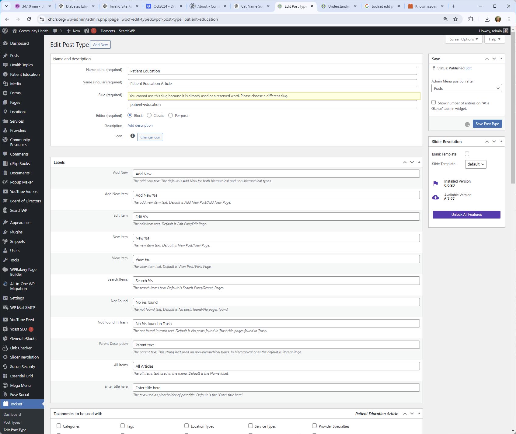
Task: Switch to the Diabetes Edu browser tab
Action: coord(77,6)
